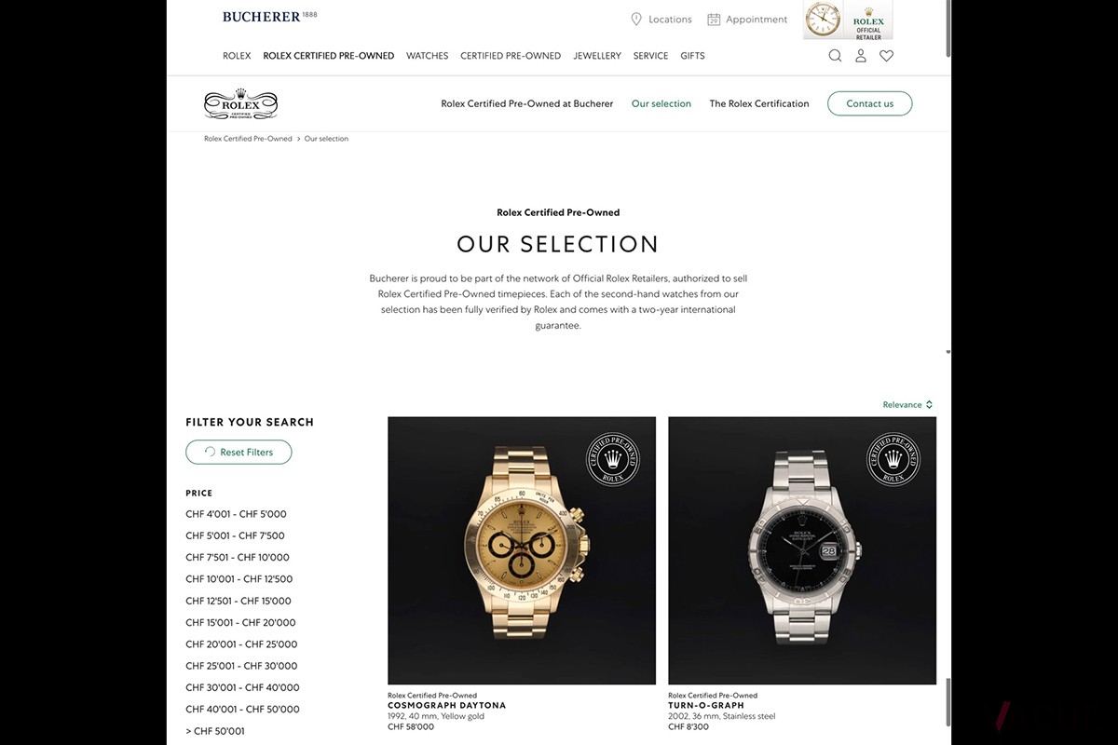Filter by CHF 4'001 - CHF 5'000

pyautogui.click(x=236, y=514)
